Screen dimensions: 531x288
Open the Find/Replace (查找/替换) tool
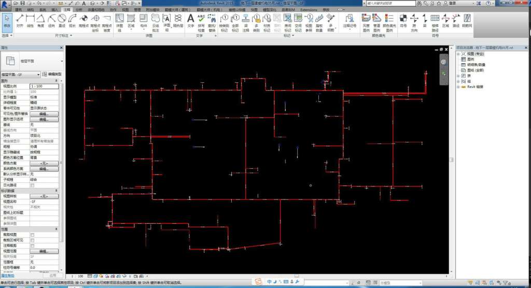click(x=212, y=23)
